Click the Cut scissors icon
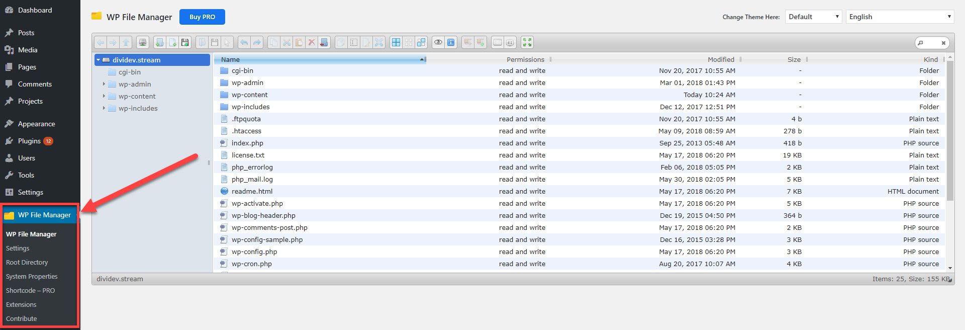 (x=286, y=42)
